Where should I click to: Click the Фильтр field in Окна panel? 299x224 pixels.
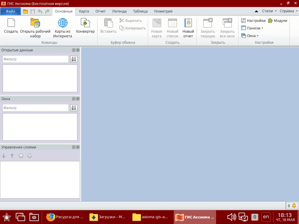pos(35,108)
